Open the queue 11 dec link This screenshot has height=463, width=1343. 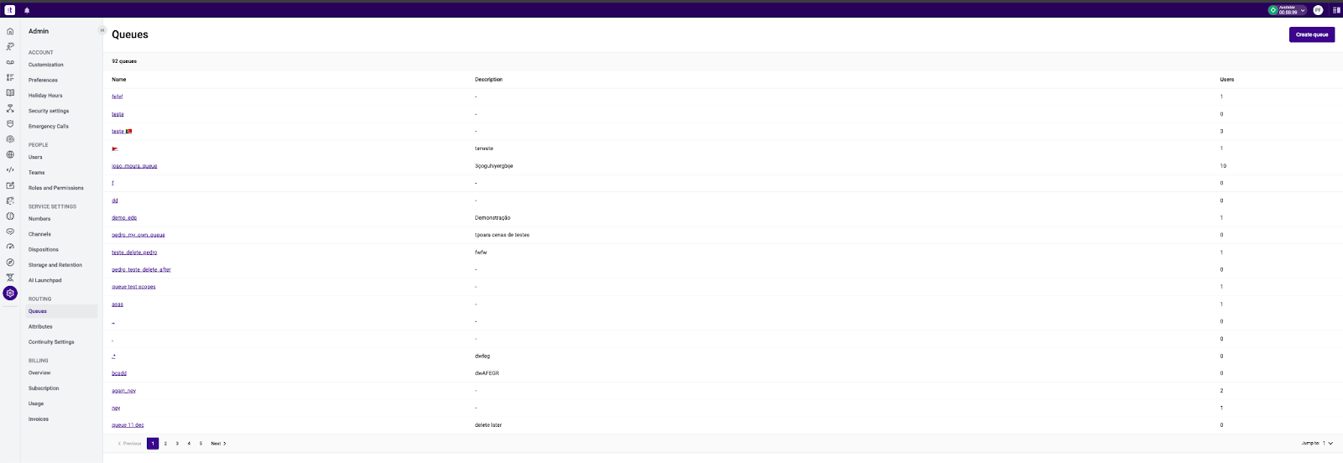[128, 425]
